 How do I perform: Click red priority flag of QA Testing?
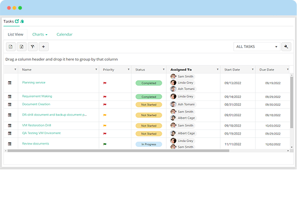point(104,134)
